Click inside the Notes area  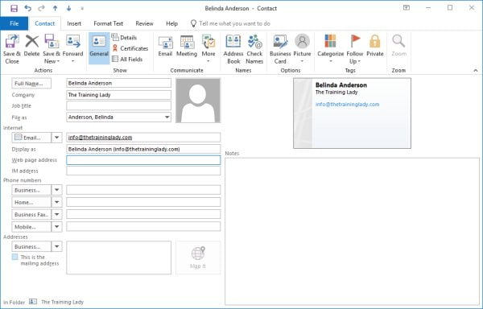(x=352, y=232)
